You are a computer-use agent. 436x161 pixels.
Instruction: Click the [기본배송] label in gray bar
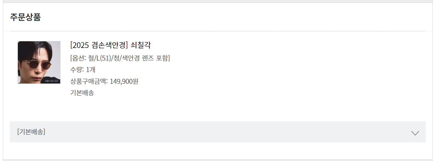pos(31,132)
